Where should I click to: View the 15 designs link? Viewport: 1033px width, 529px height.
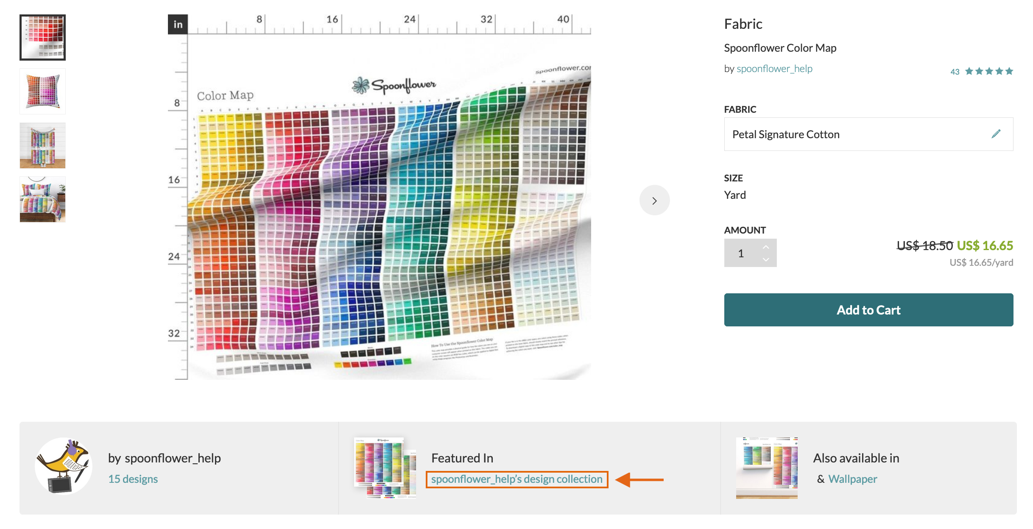pyautogui.click(x=133, y=479)
